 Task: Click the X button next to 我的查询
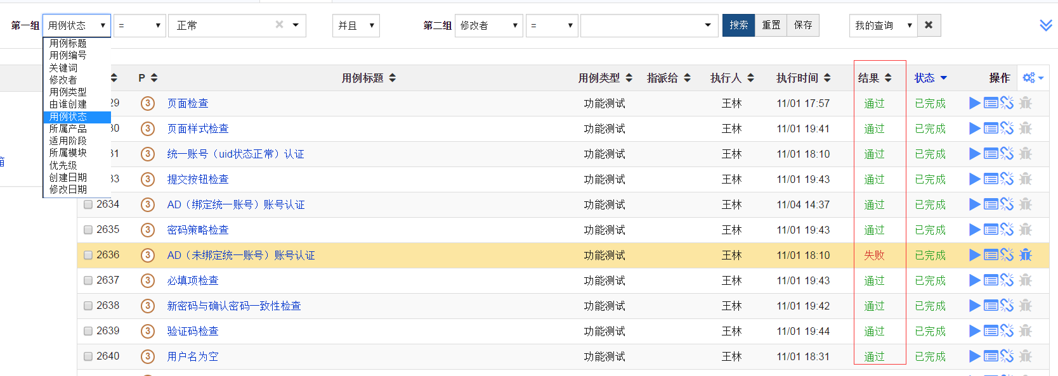[929, 25]
